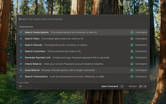Viewport: 166px width, 104px height.
Task: Click the Enter key icon beside Open Command
Action: [122, 86]
